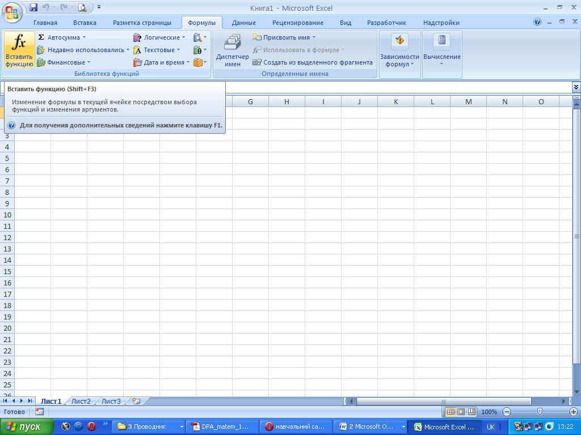Viewport: 581px width, 435px height.
Task: Select column header K
Action: click(x=395, y=101)
